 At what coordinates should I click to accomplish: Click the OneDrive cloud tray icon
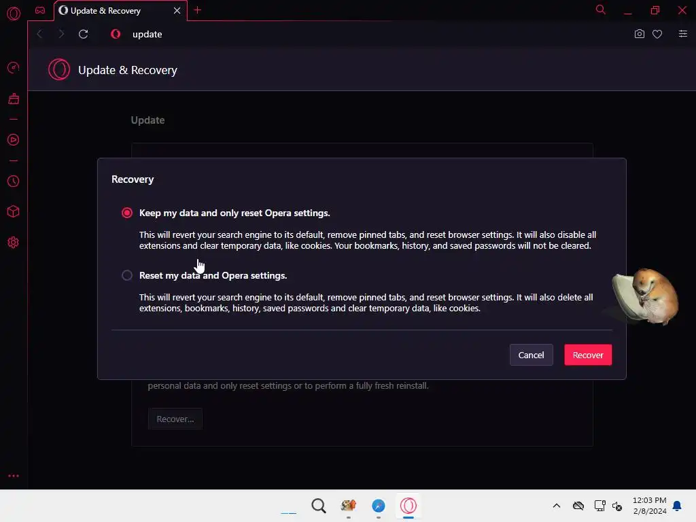(x=578, y=506)
